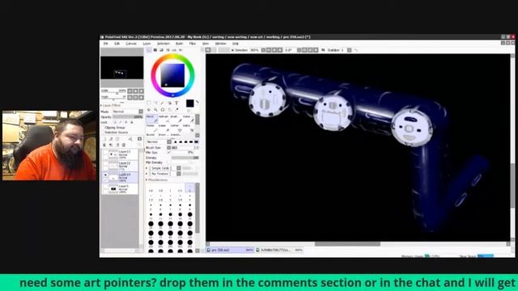The width and height of the screenshot is (518, 291).
Task: Open the File menu
Action: tap(106, 44)
